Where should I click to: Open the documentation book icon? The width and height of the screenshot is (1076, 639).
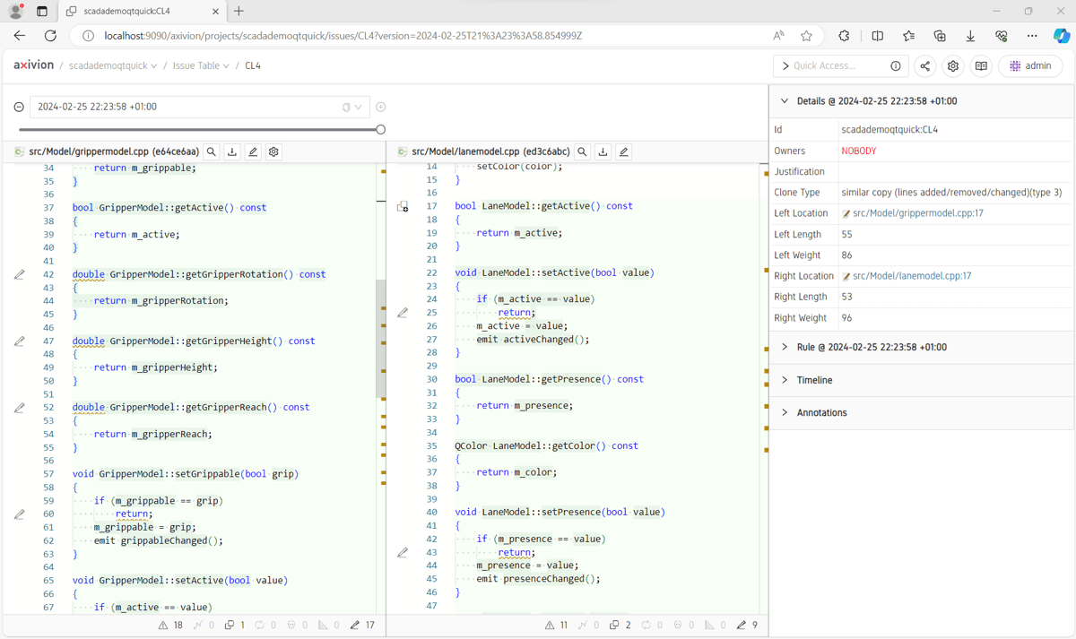981,66
